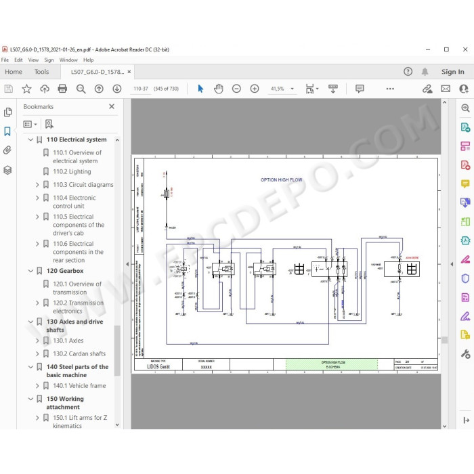
Task: Go to previous page arrow
Action: tap(99, 89)
